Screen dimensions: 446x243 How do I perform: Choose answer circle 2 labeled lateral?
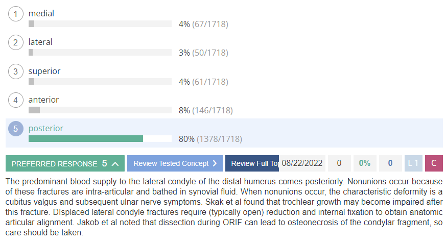pyautogui.click(x=16, y=43)
